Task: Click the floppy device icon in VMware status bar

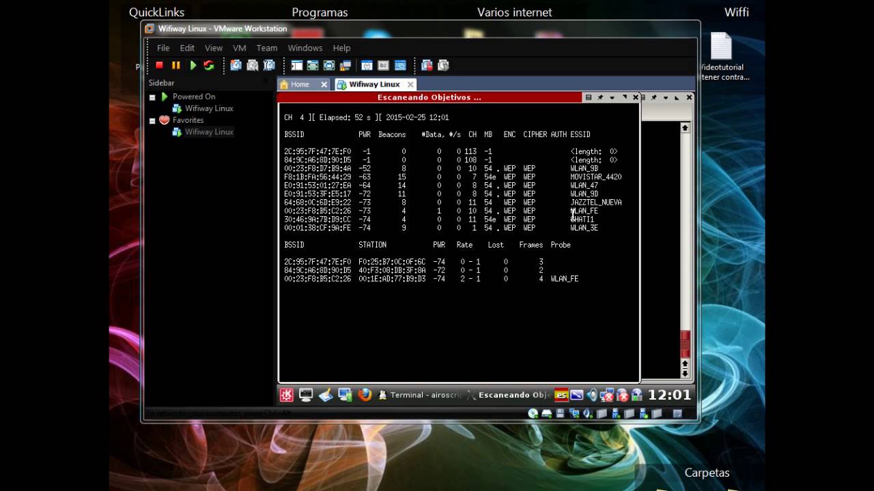Action: pyautogui.click(x=561, y=413)
